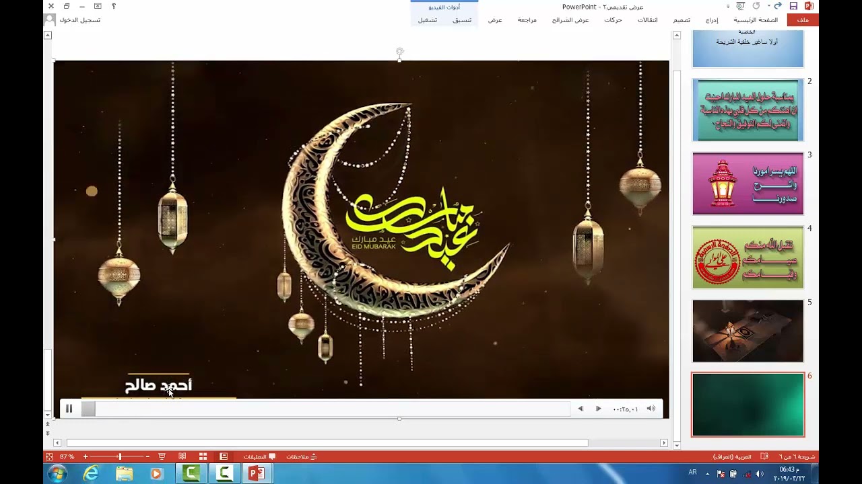Click تسجيل الدخول (Sign in) link

pyautogui.click(x=80, y=20)
